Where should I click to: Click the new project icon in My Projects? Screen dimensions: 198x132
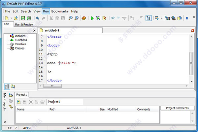coord(11,95)
